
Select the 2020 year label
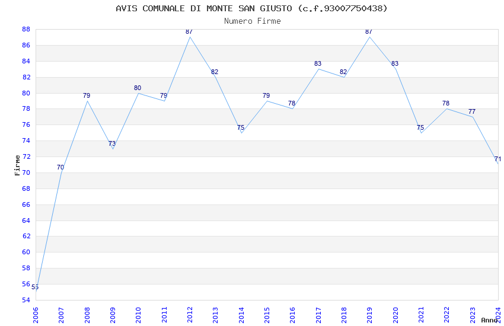tap(395, 315)
